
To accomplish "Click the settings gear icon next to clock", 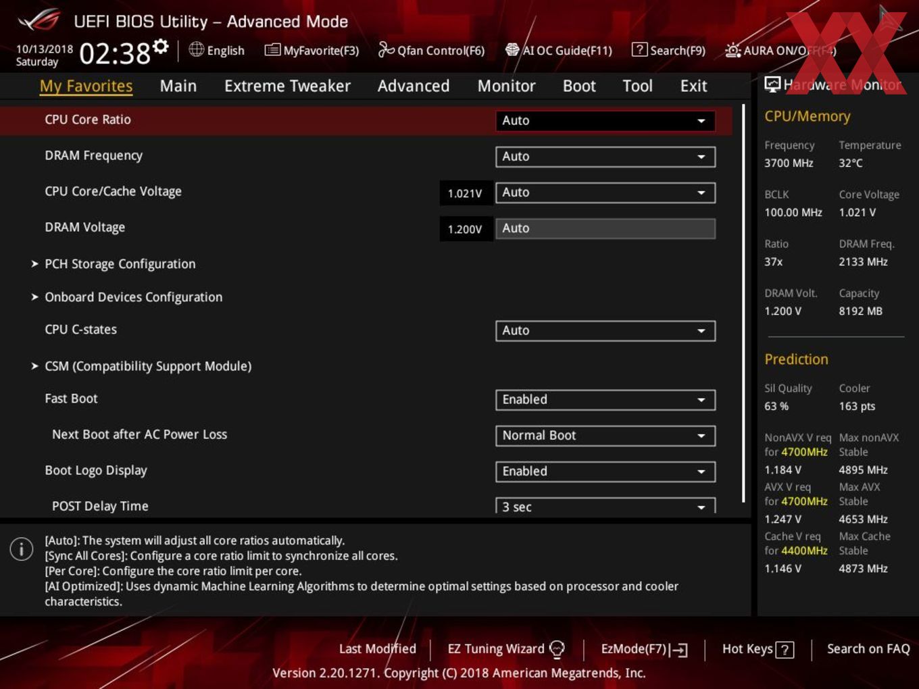I will (x=160, y=46).
